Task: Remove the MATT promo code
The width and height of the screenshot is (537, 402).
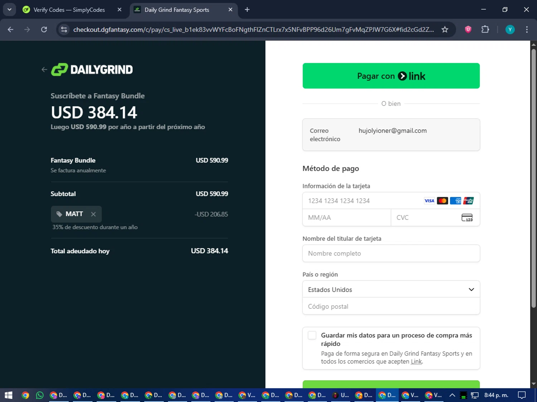Action: pos(93,214)
